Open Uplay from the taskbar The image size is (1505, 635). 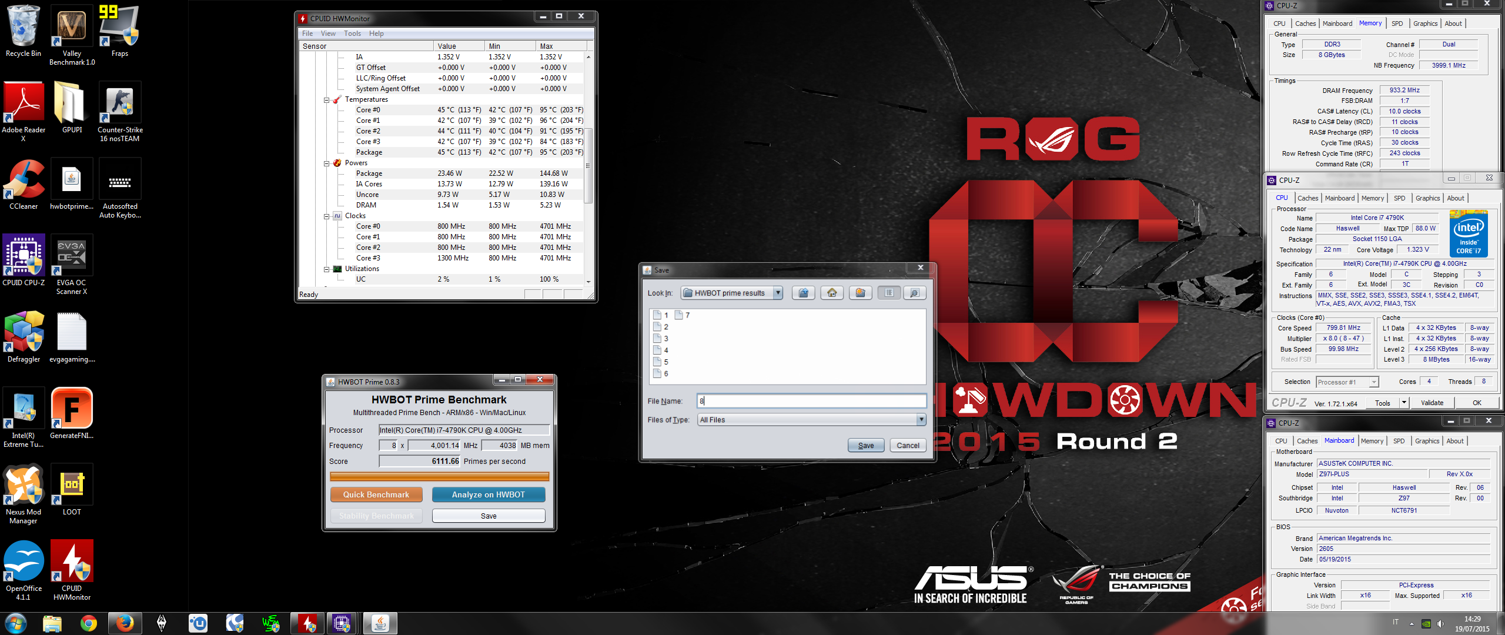tap(198, 623)
